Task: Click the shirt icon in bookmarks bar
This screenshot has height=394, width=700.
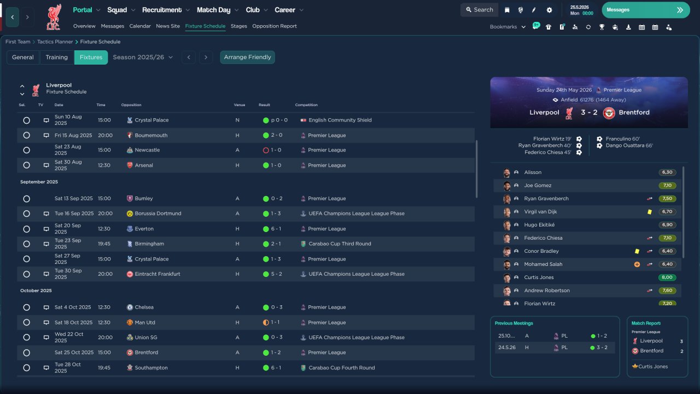Action: pyautogui.click(x=549, y=27)
